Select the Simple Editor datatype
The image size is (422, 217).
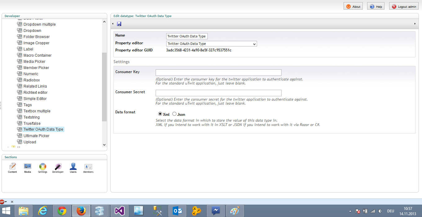tap(35, 98)
